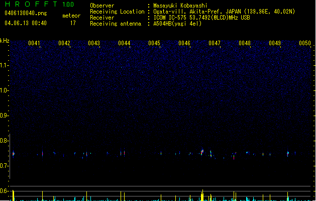Screen dimensions: 316x201
Task: Click the 0049 time marker
Action: click(x=275, y=43)
